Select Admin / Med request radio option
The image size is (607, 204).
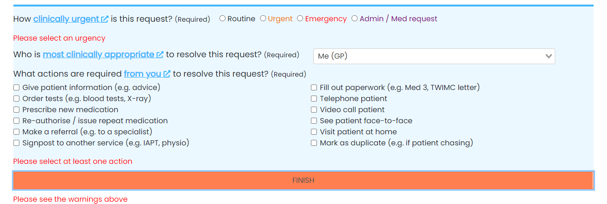click(x=355, y=18)
